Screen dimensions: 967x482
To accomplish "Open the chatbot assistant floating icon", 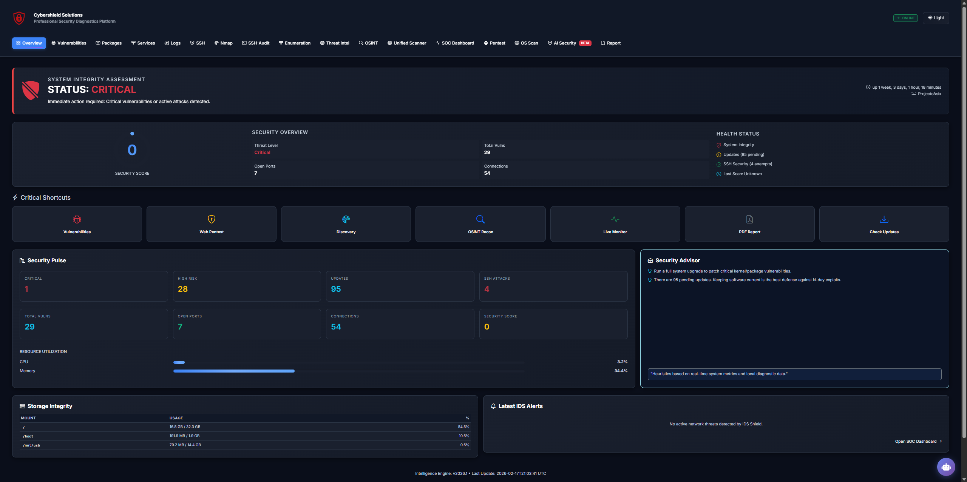I will 946,467.
